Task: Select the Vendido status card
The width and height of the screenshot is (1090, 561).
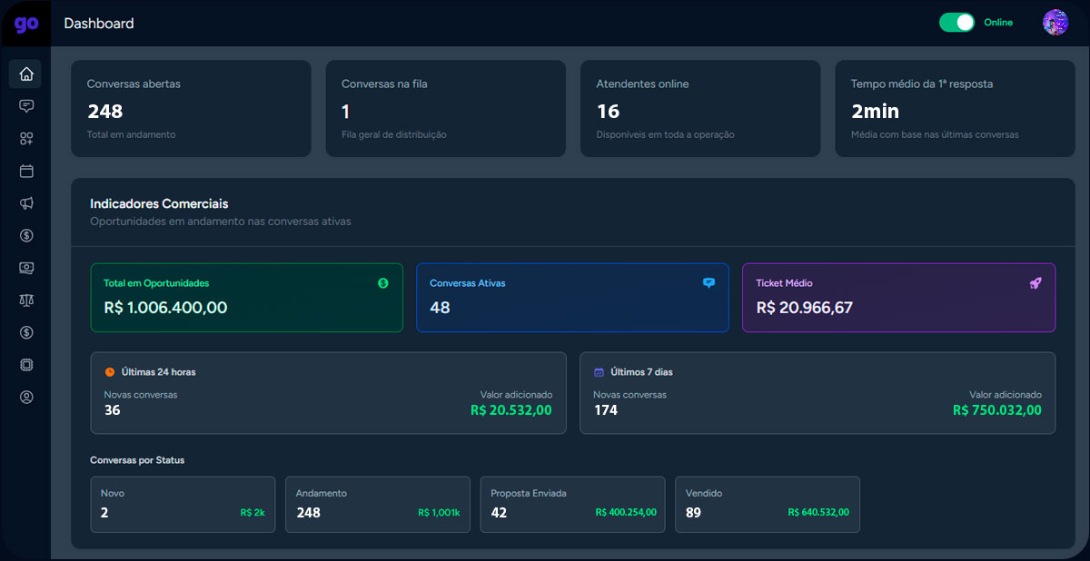Action: coord(768,504)
